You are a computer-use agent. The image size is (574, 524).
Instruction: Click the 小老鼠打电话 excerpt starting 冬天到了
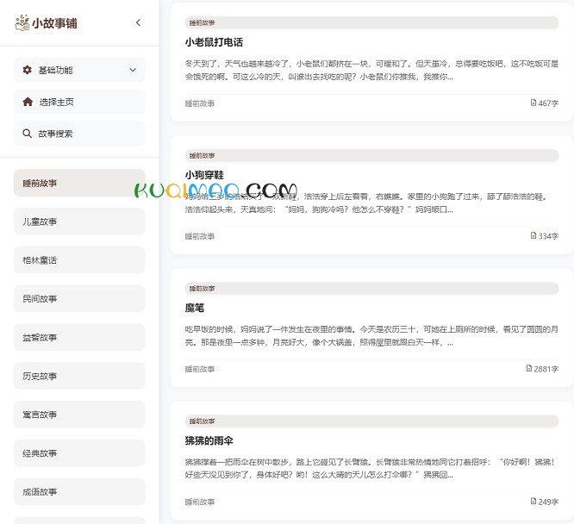pos(371,71)
